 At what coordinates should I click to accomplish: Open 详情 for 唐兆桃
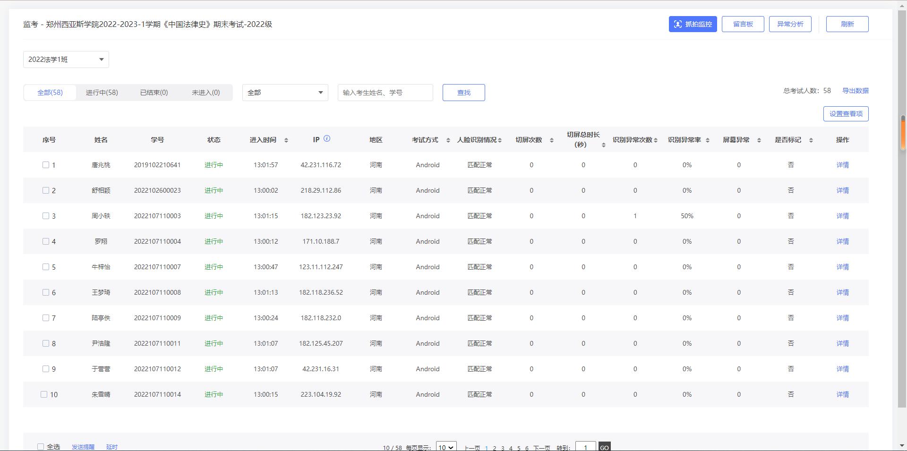tap(843, 165)
